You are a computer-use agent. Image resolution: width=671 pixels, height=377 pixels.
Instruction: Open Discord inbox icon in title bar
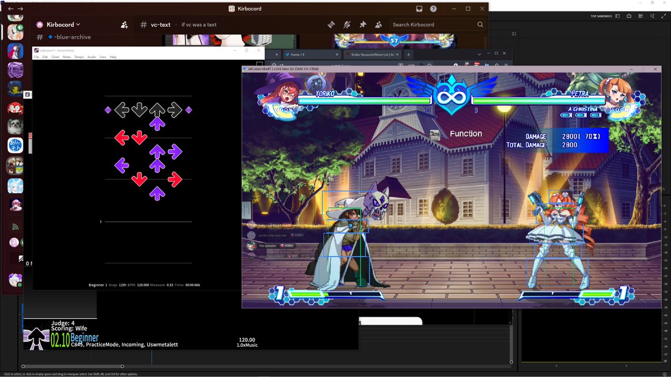419,9
